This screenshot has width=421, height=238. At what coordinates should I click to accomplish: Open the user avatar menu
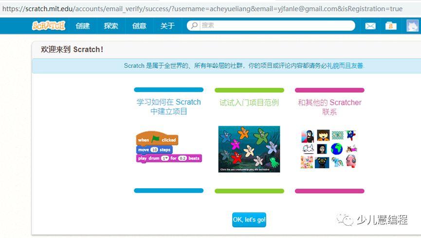pos(412,26)
